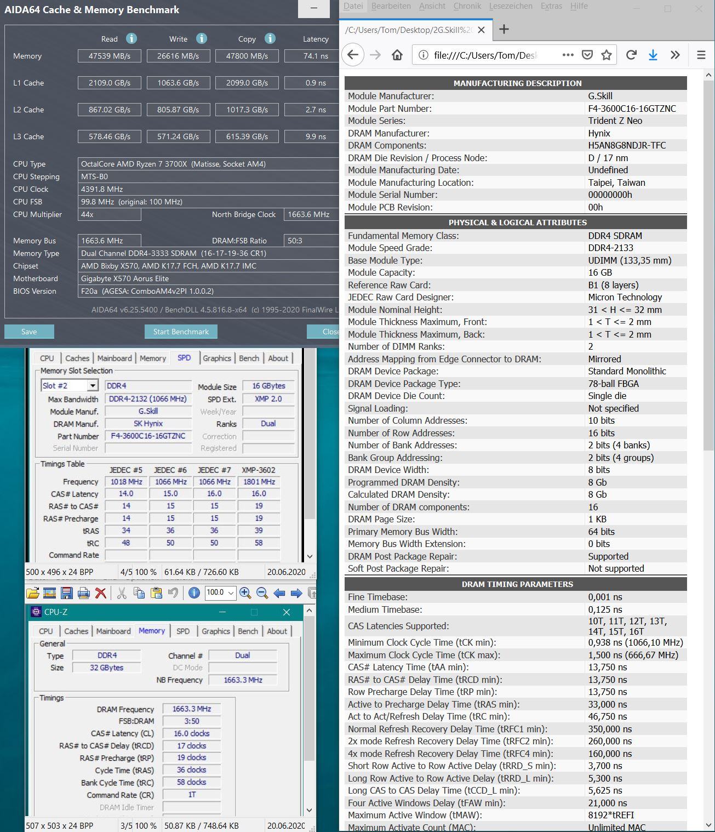Click Close button in AIDA64

tap(323, 332)
